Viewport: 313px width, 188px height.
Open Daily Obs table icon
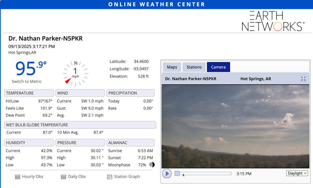click(x=63, y=177)
